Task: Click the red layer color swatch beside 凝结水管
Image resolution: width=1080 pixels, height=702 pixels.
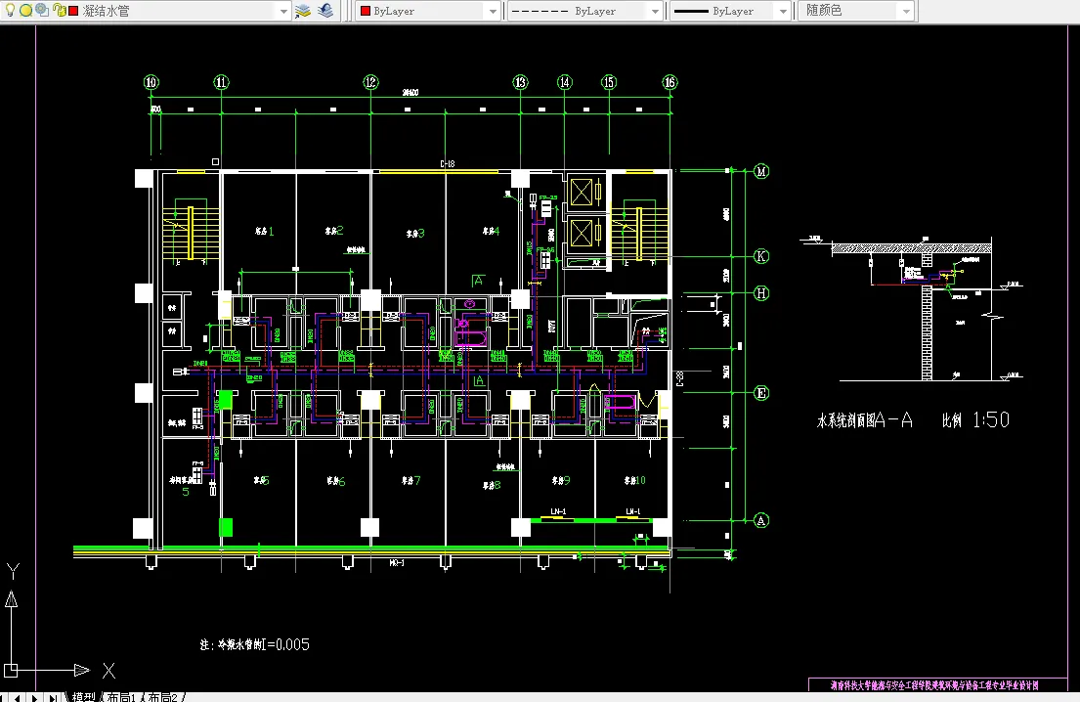Action: (73, 11)
